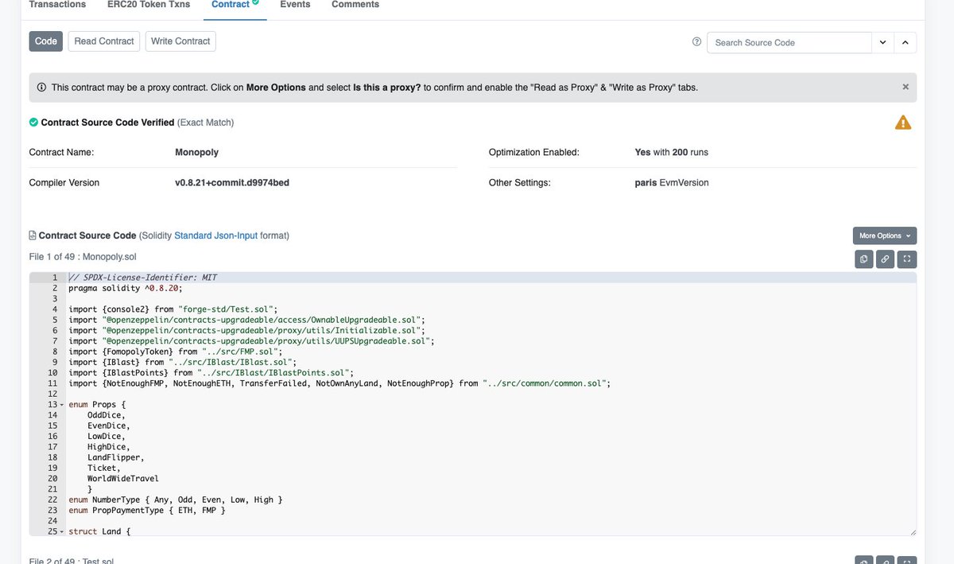Click the orange warning triangle icon

pyautogui.click(x=903, y=122)
